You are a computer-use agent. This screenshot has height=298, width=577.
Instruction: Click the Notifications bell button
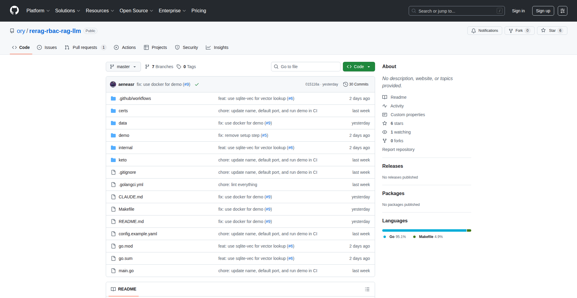(484, 31)
